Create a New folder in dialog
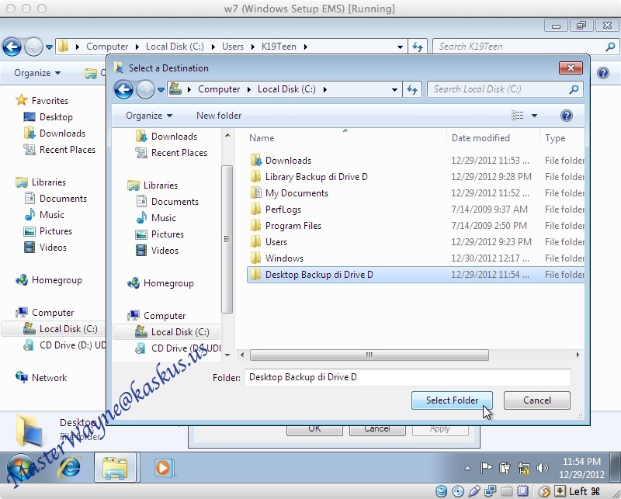The image size is (621, 499). (219, 116)
